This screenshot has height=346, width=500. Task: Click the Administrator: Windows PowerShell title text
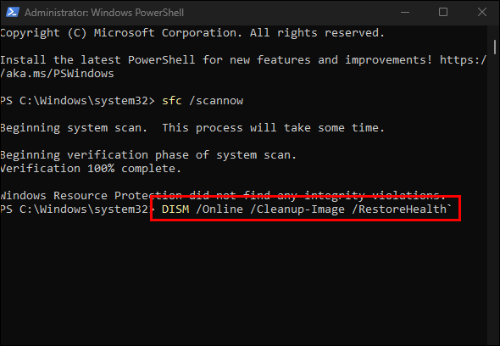(x=104, y=13)
